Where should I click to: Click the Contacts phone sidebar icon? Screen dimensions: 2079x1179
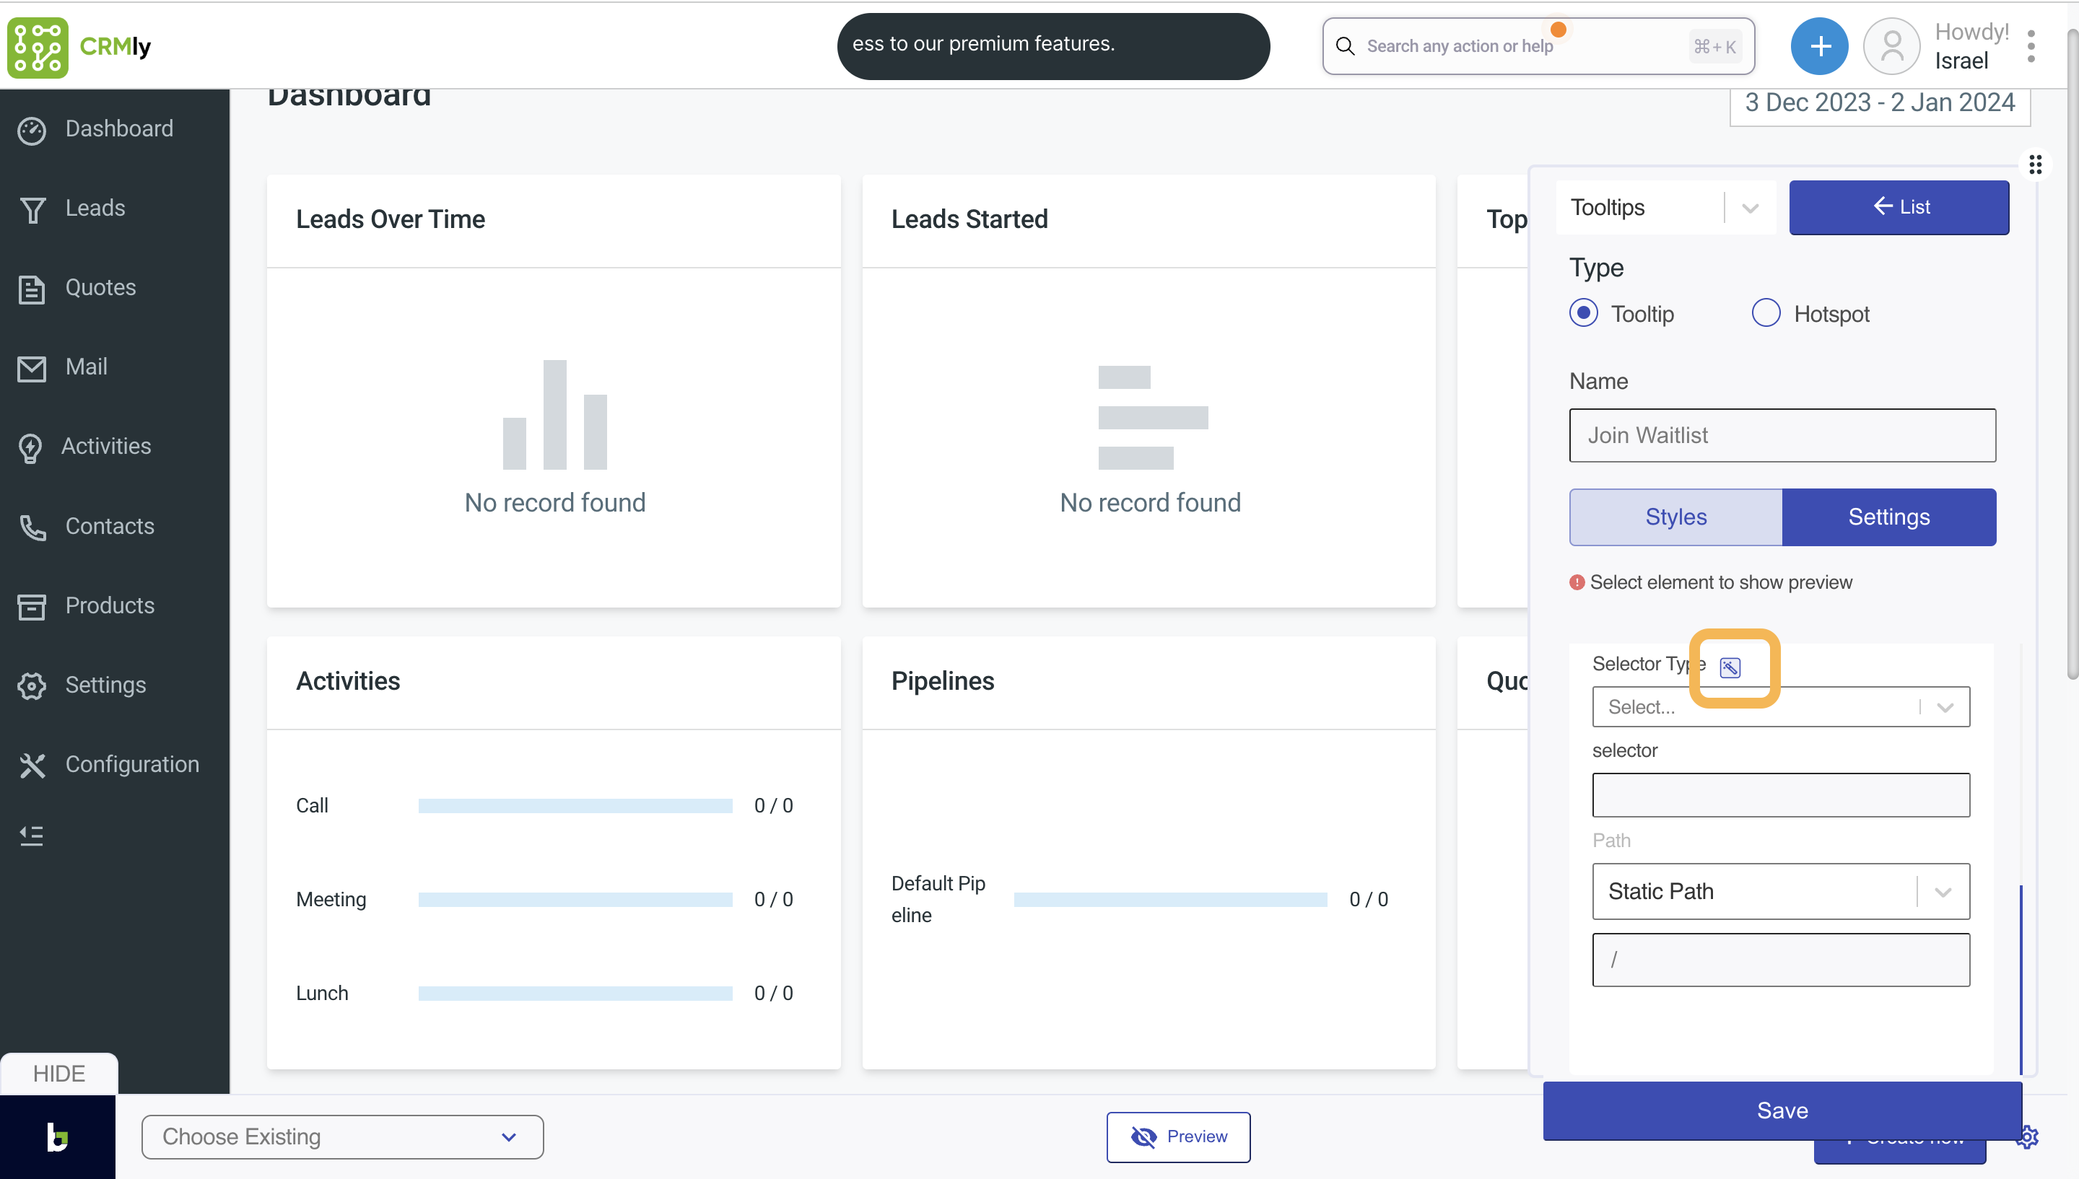click(x=32, y=527)
